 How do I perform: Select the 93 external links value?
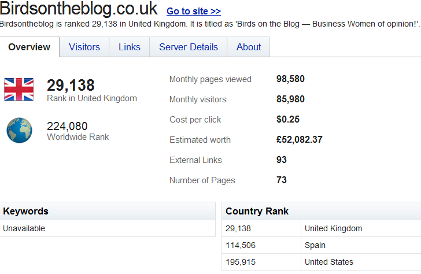[x=282, y=160]
